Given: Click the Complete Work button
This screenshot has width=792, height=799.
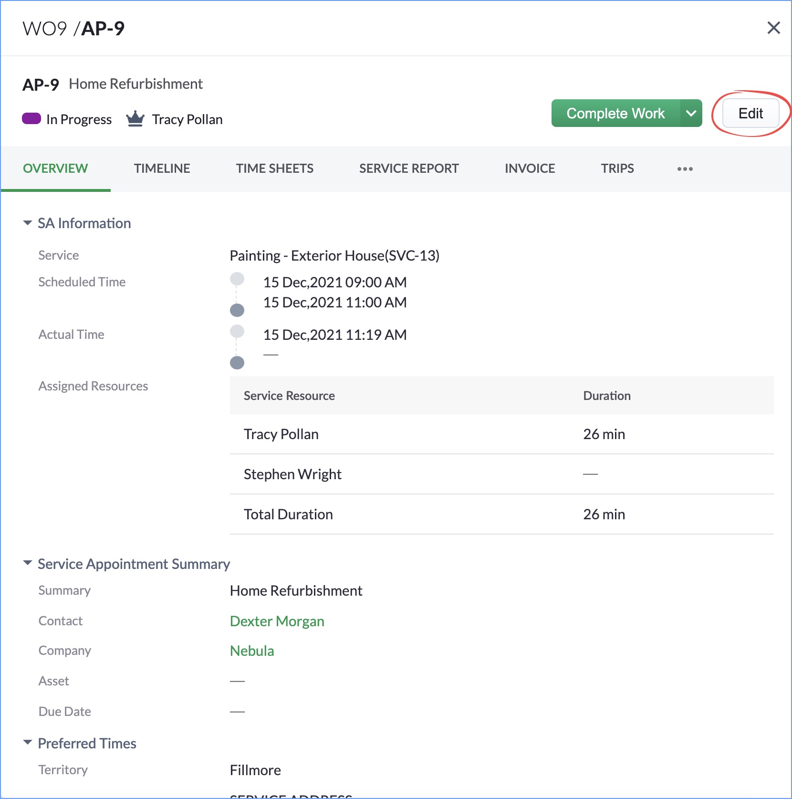Looking at the screenshot, I should coord(615,114).
